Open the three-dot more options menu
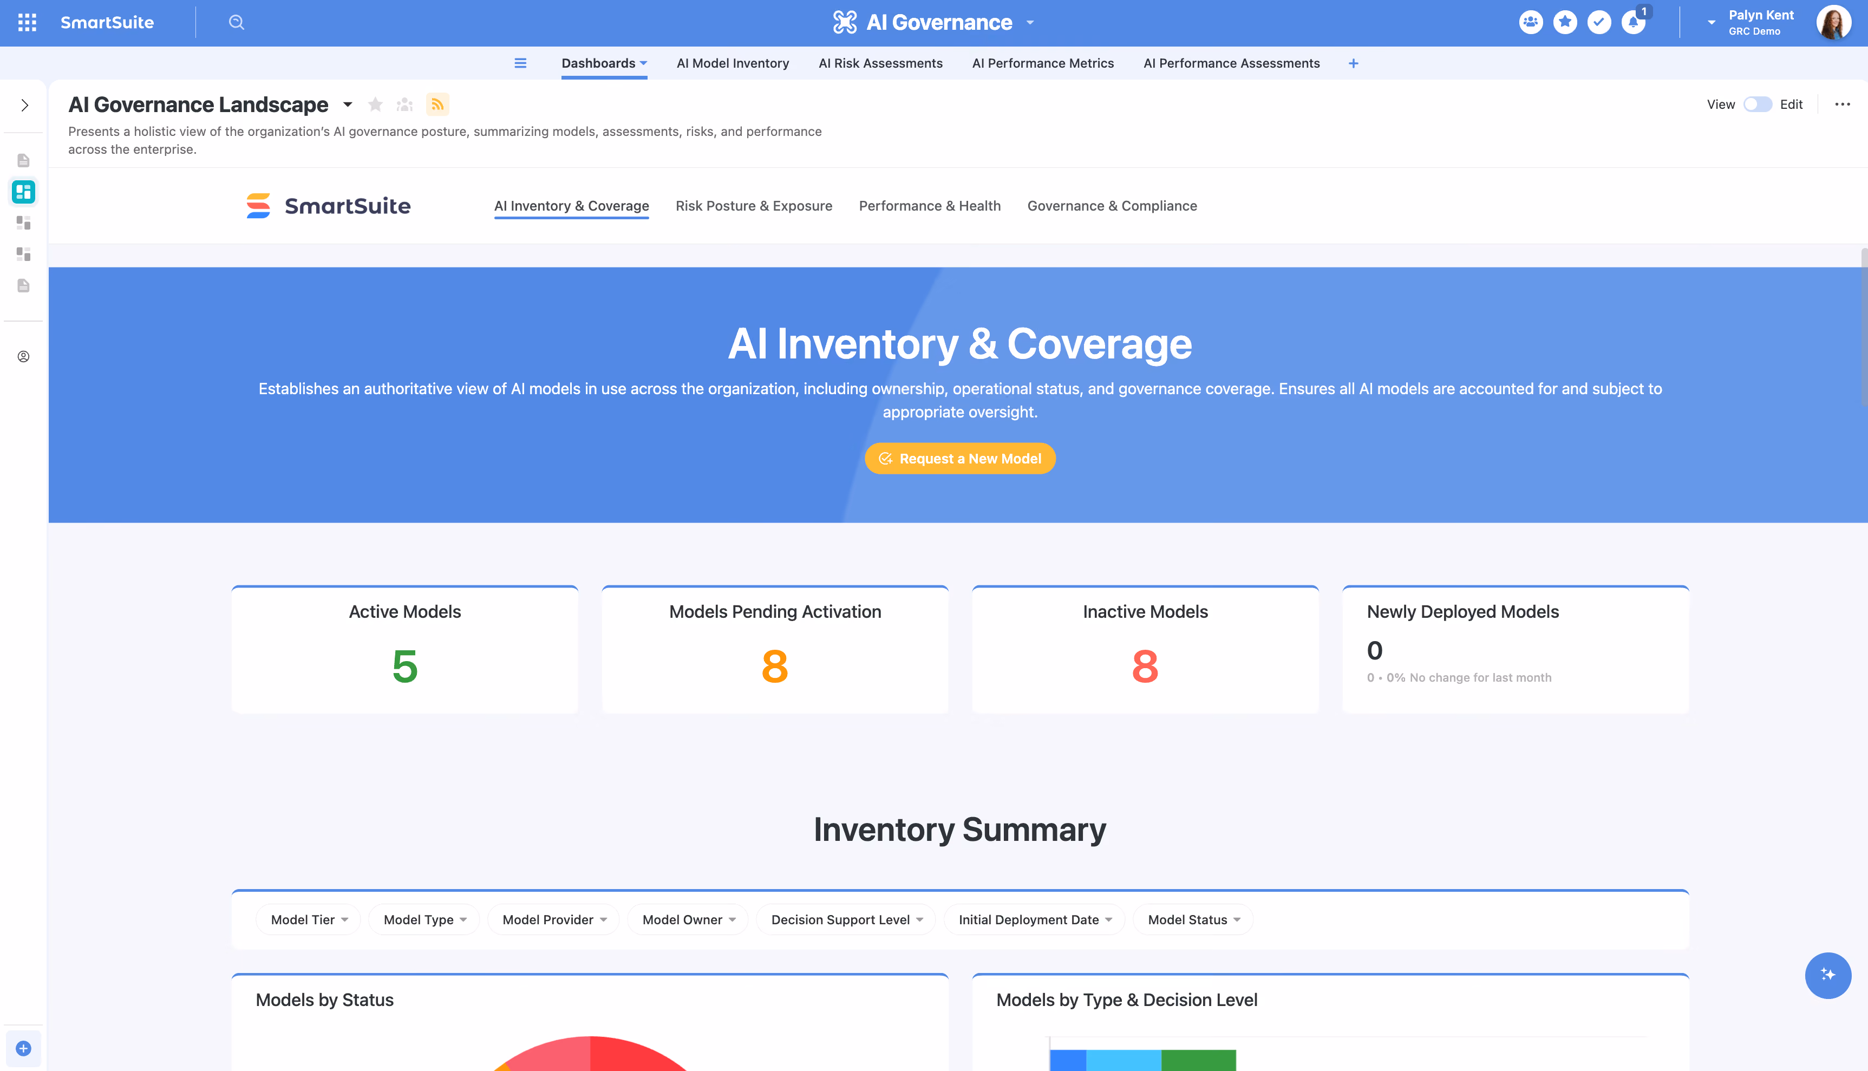Viewport: 1868px width, 1071px height. 1842,105
